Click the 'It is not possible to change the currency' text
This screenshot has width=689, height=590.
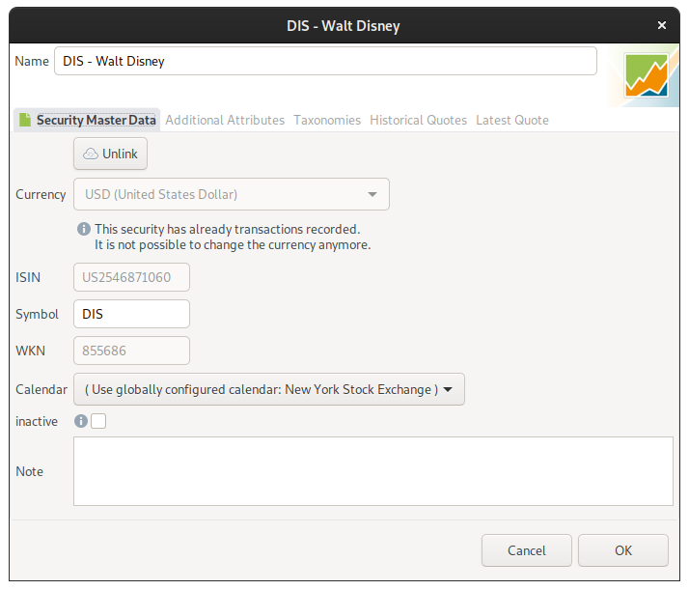(x=233, y=245)
